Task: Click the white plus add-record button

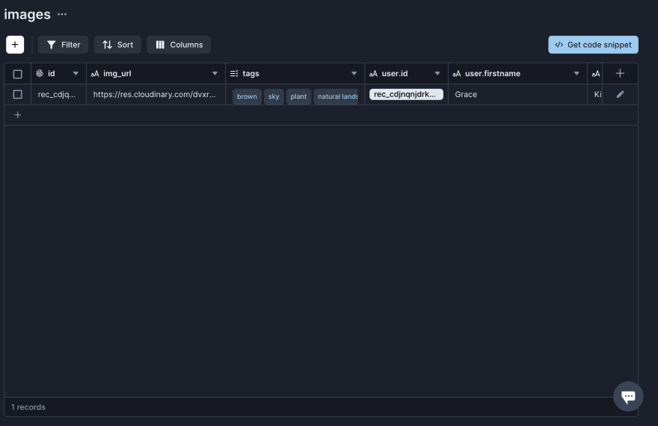Action: click(15, 45)
